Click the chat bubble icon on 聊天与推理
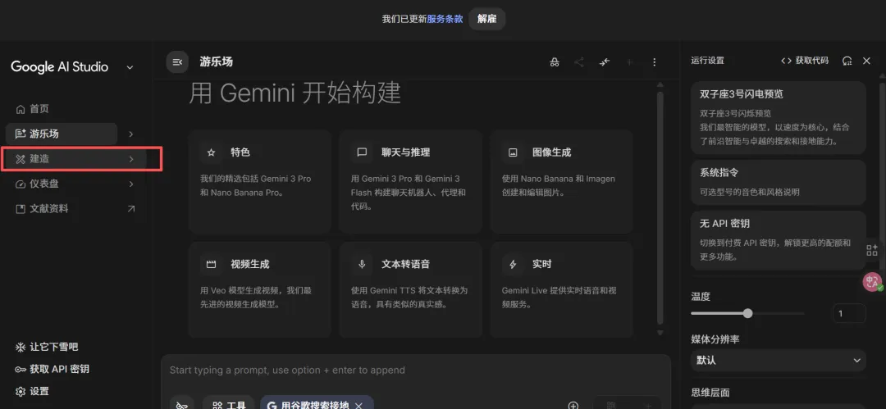 [363, 152]
